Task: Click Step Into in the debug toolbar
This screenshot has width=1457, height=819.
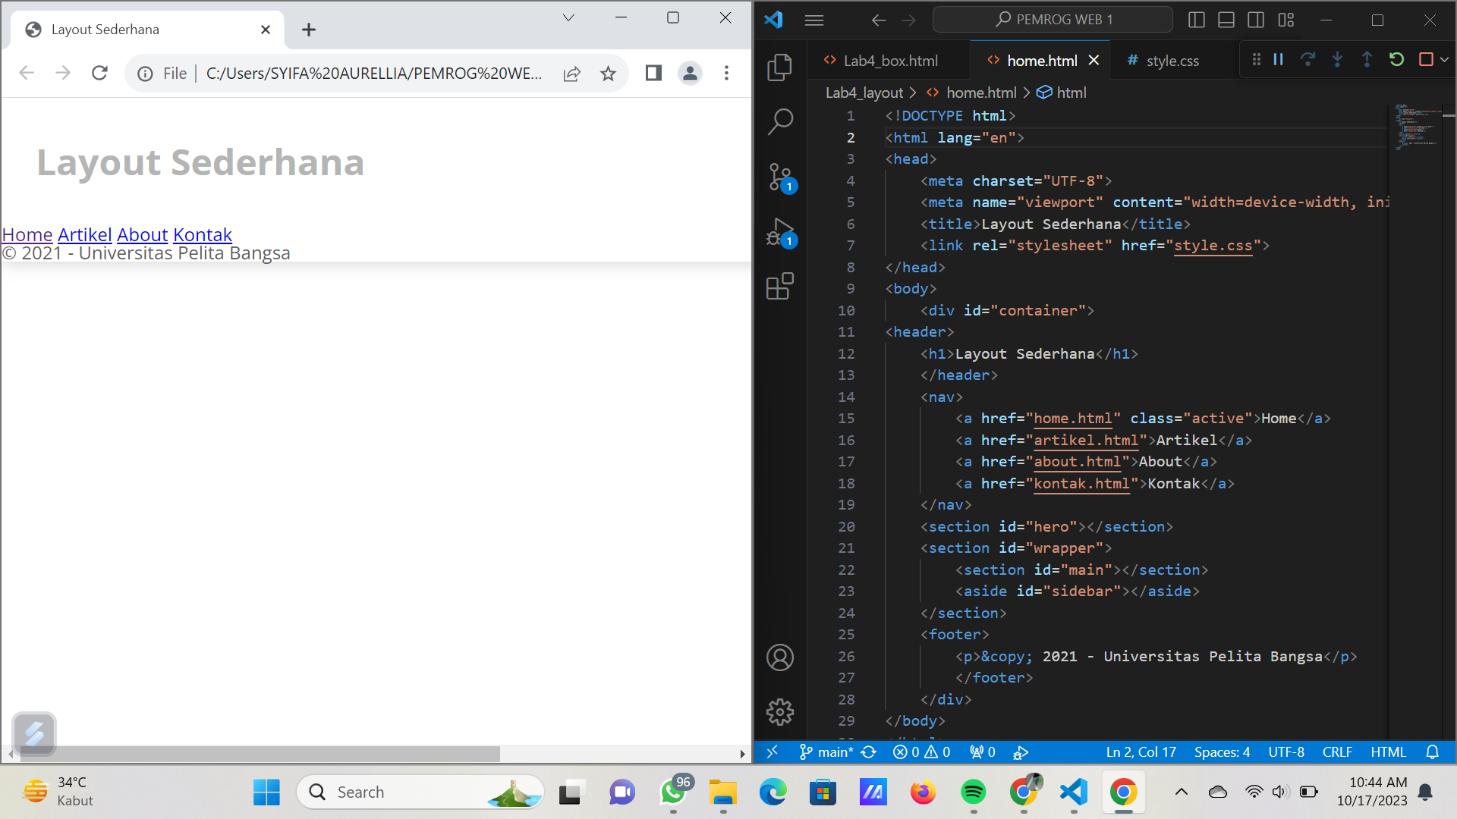Action: (1337, 59)
